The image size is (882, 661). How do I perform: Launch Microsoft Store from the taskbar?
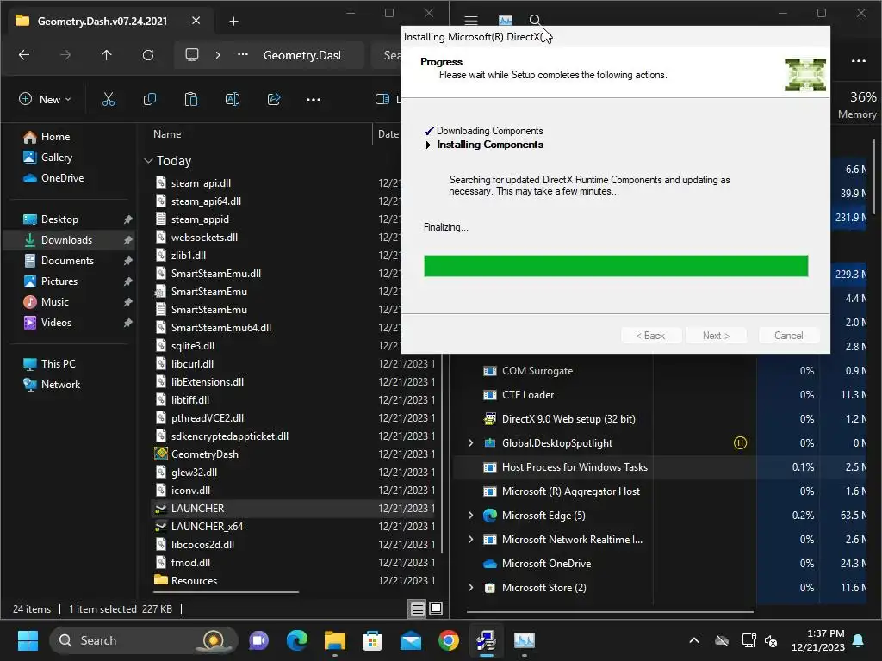tap(372, 640)
